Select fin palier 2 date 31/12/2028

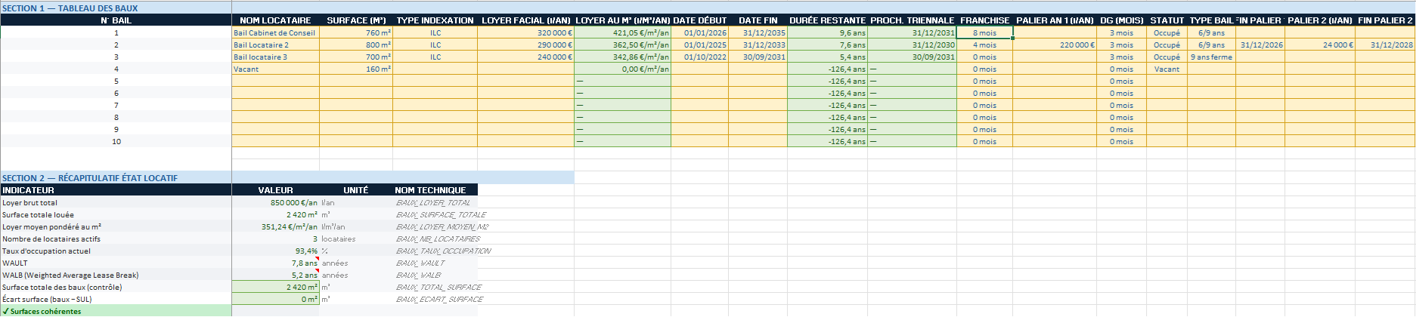1385,45
